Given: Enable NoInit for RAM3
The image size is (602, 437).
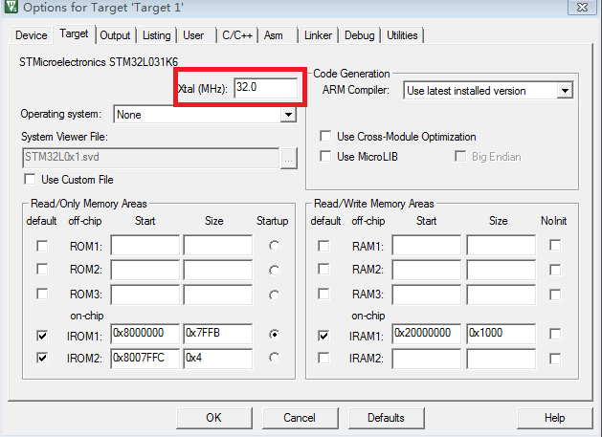Looking at the screenshot, I should point(555,295).
